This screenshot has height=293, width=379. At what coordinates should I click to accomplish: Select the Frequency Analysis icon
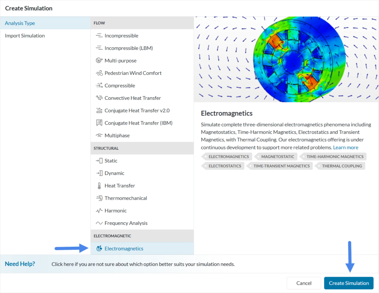click(x=99, y=223)
